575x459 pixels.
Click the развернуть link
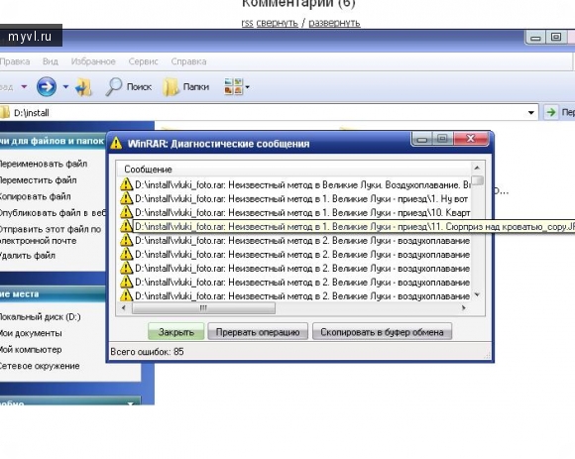tap(334, 23)
